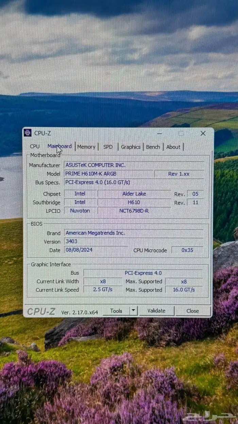Image resolution: width=238 pixels, height=424 pixels.
Task: Select Graphic Interface bus PCI-Express 4.0
Action: [x=143, y=273]
